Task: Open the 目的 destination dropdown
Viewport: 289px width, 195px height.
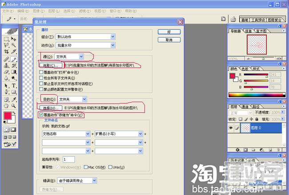Action: 84,99
